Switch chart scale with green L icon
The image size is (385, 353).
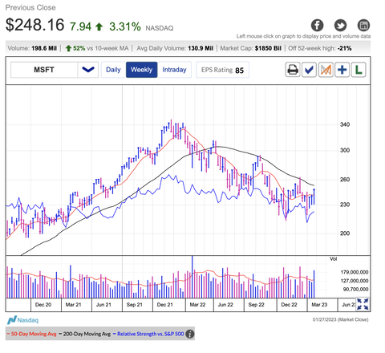point(359,70)
